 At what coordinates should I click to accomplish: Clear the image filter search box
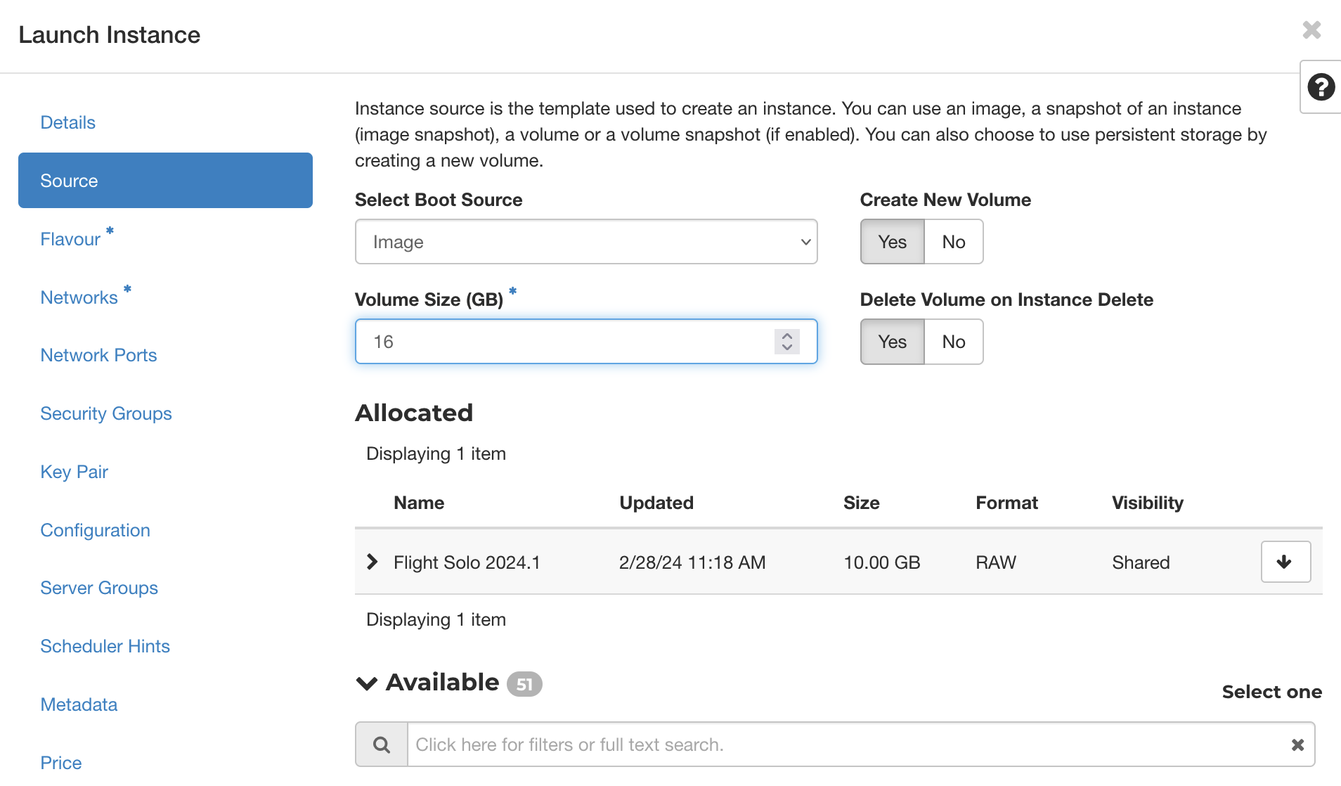pos(1297,745)
